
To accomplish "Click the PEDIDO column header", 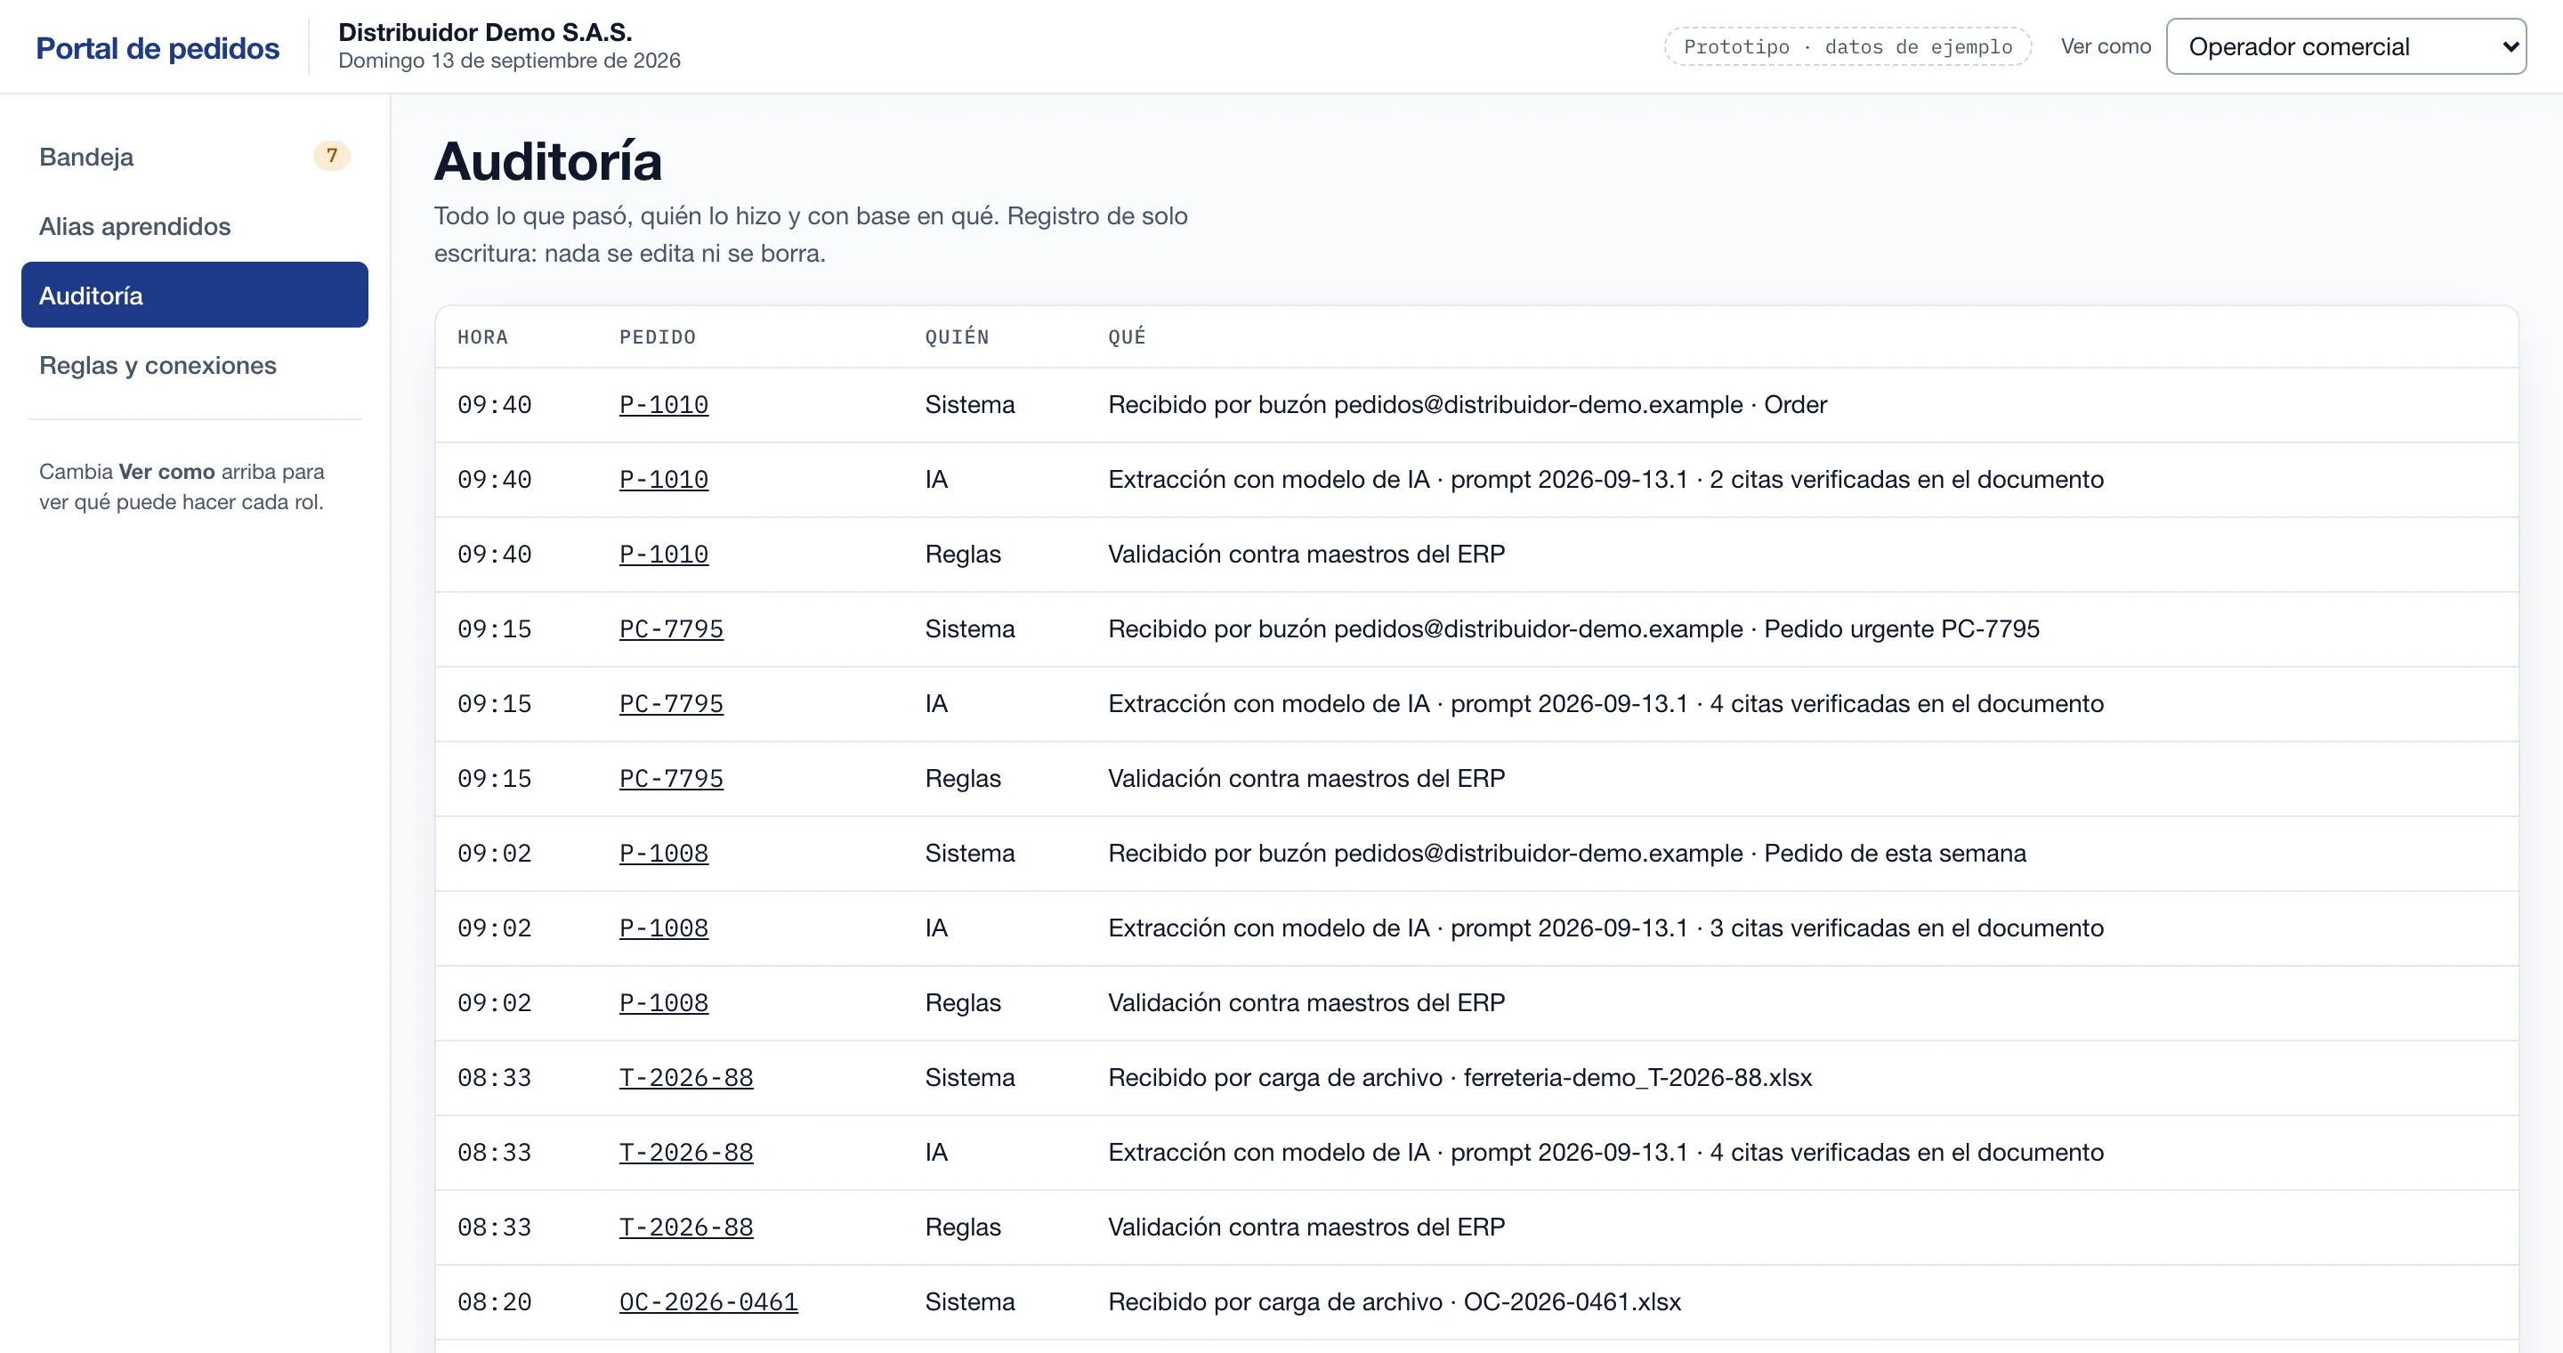I will pyautogui.click(x=658, y=337).
